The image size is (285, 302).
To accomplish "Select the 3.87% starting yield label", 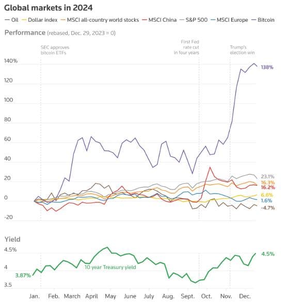I will click(23, 276).
